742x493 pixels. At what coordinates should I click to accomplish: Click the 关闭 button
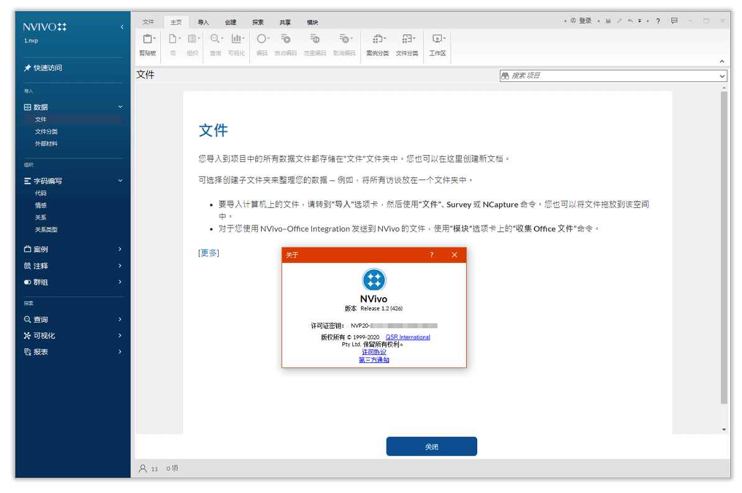click(x=431, y=446)
